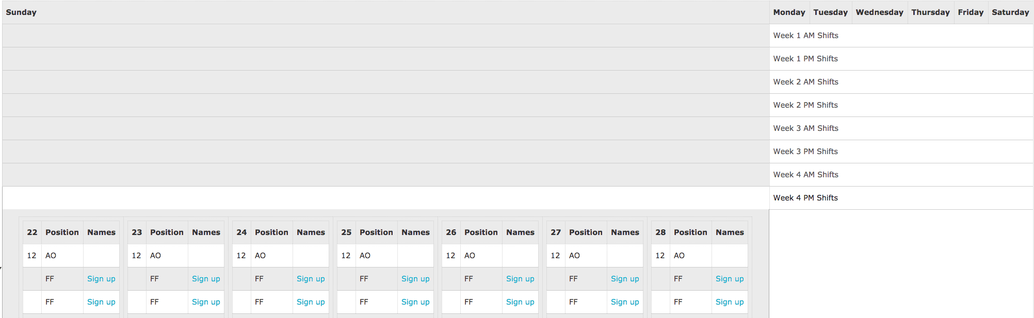This screenshot has width=1034, height=318.
Task: Sign up for the second FF shift on day 25
Action: [x=415, y=302]
